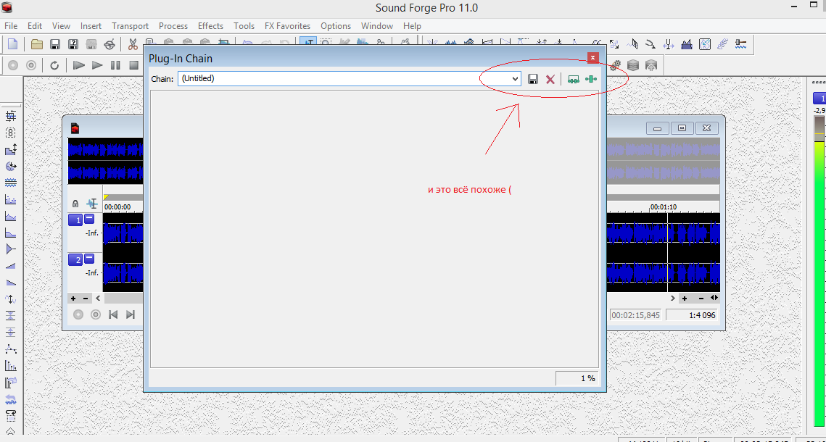Click the Save As icon with question mark
This screenshot has height=442, width=826.
click(73, 44)
